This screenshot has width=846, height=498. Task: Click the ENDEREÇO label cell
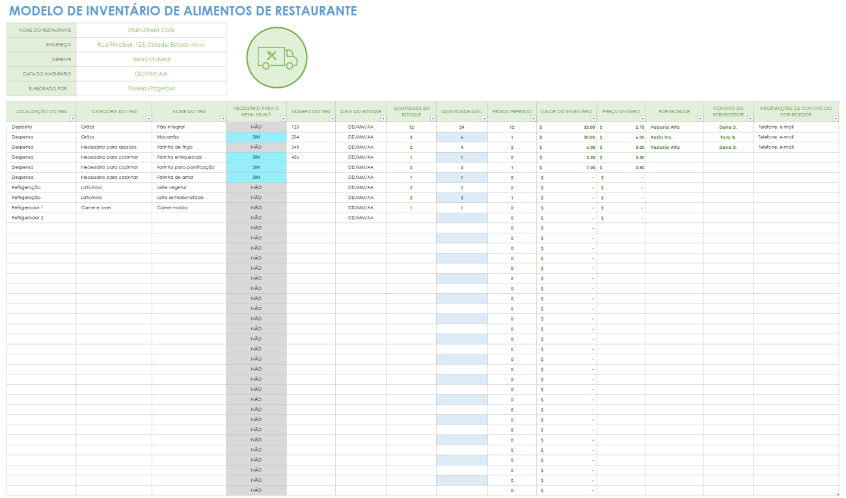pos(41,45)
